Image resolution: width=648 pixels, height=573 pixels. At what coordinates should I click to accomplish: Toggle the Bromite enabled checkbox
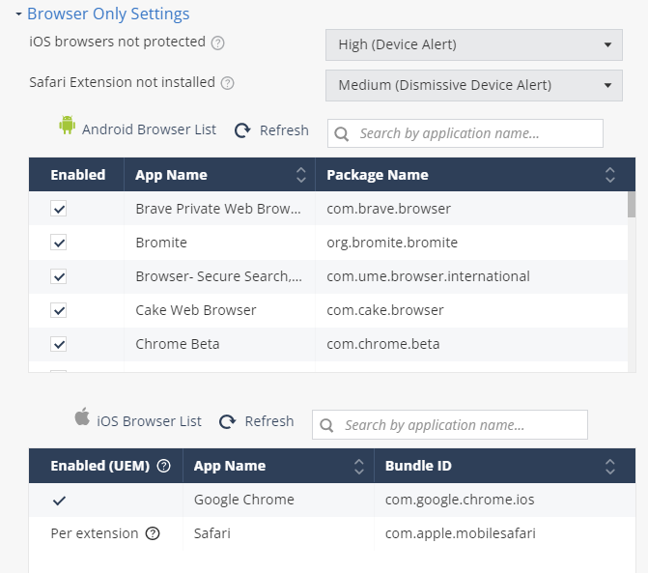click(x=59, y=243)
